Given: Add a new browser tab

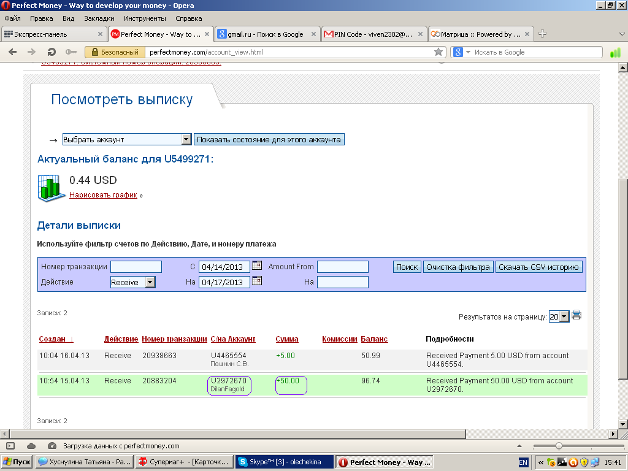Looking at the screenshot, I should pos(542,34).
